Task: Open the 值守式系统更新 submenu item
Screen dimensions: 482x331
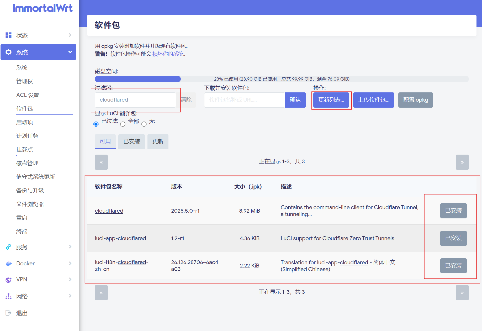Action: pos(36,177)
